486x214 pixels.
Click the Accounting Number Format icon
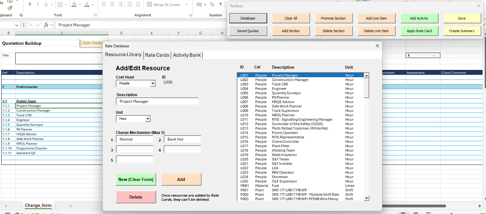(199, 4)
